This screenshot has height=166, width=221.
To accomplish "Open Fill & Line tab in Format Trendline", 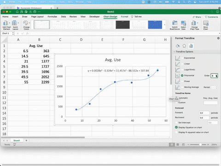I will [x=178, y=46].
